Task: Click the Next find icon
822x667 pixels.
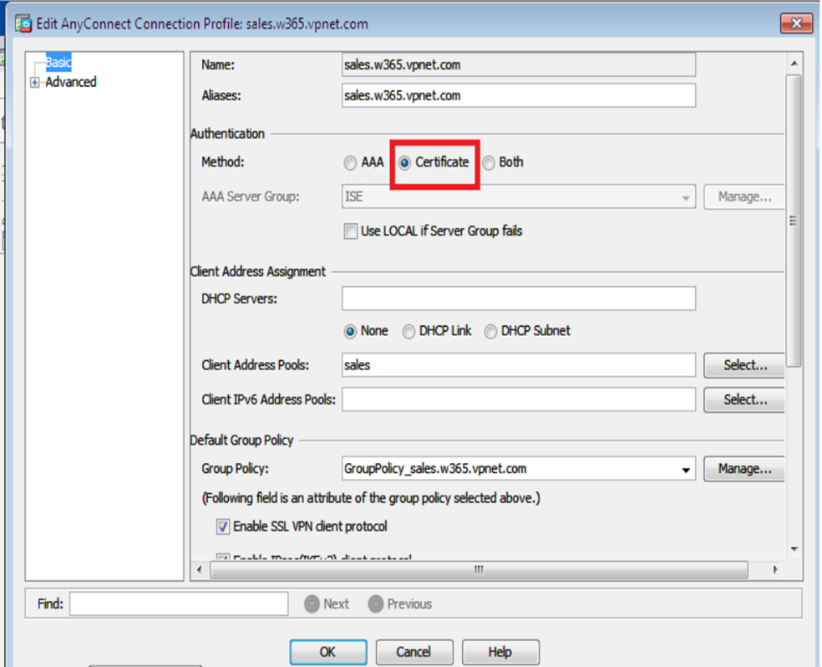Action: (x=312, y=604)
